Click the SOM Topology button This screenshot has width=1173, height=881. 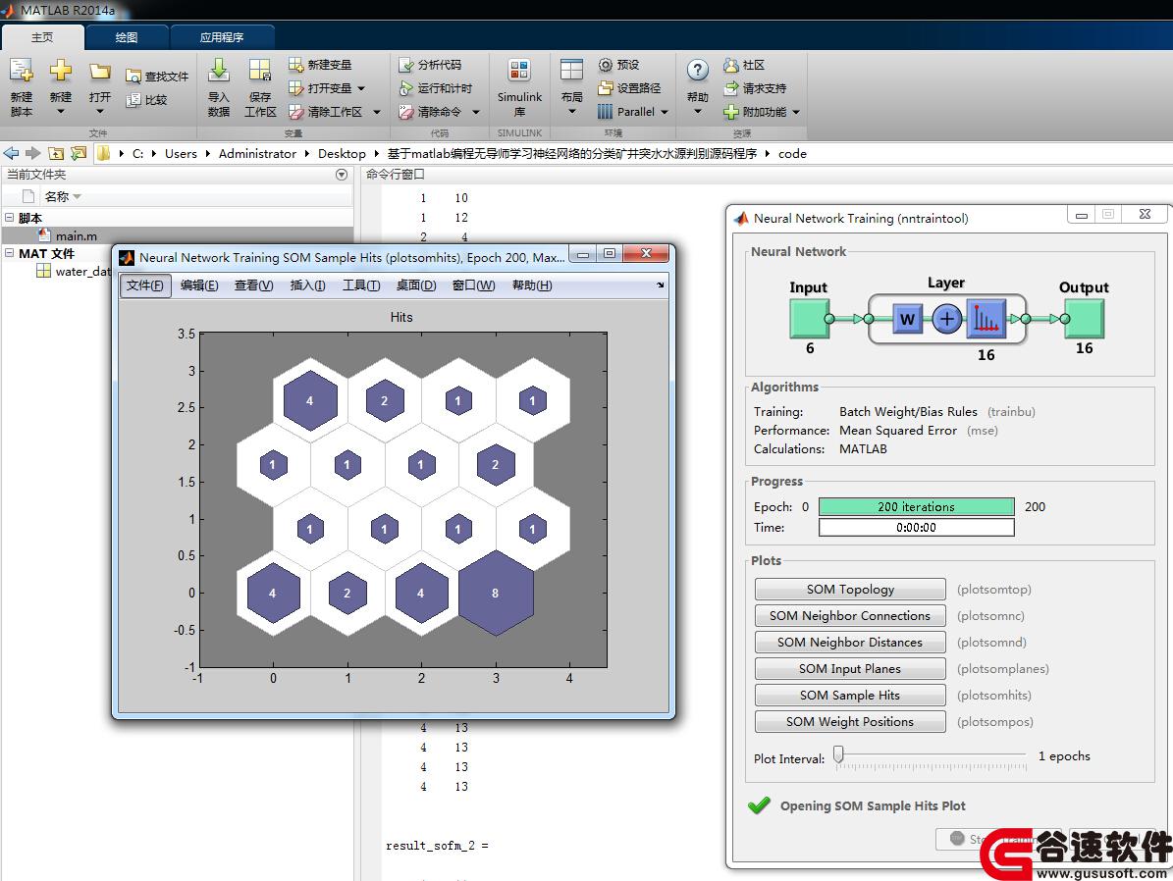(850, 590)
